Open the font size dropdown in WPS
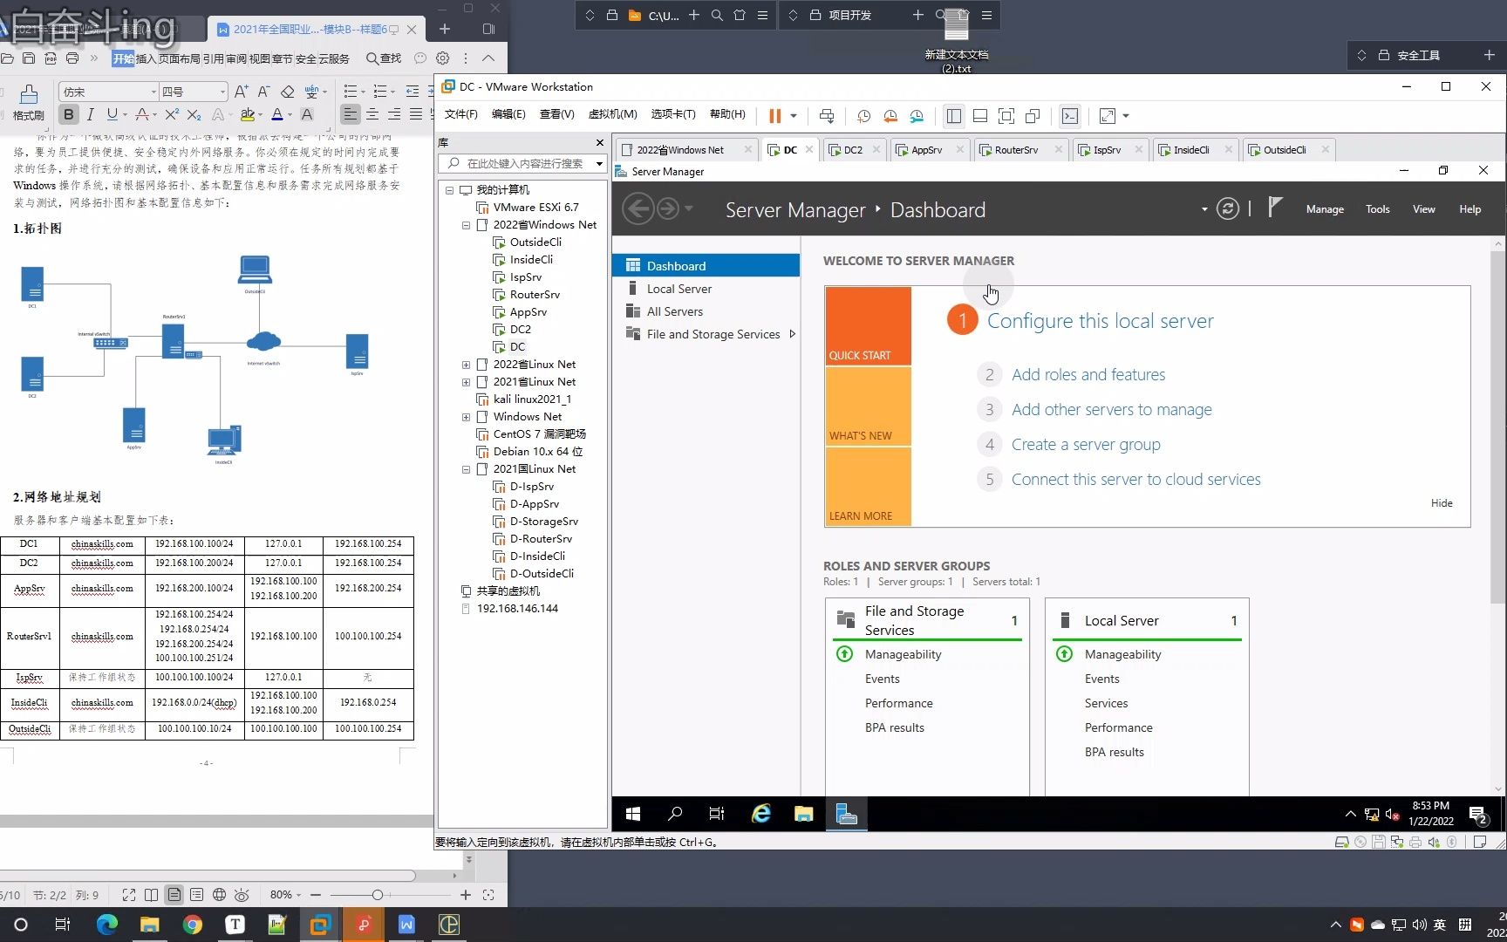 tap(222, 92)
